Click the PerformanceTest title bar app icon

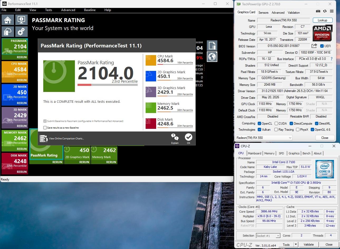4,4
